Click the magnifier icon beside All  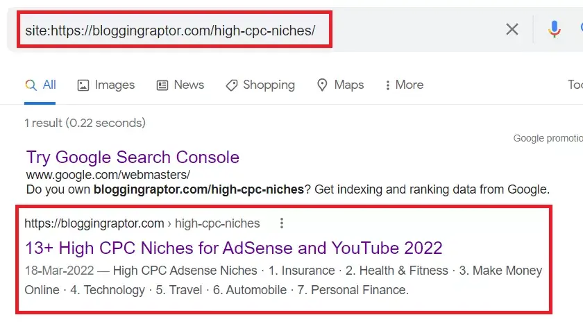click(x=31, y=85)
